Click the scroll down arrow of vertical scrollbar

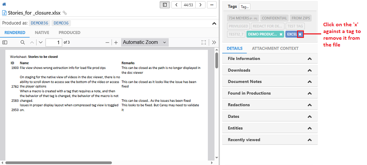click(217, 158)
